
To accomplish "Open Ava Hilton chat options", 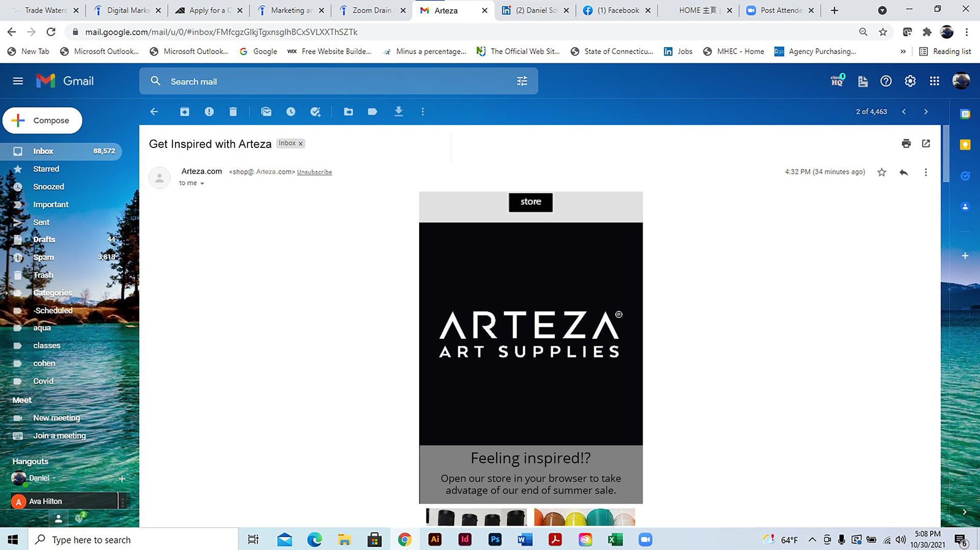I will (122, 502).
